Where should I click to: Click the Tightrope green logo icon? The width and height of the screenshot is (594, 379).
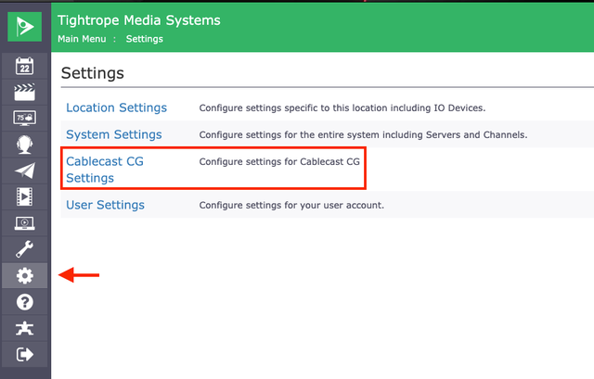click(25, 26)
